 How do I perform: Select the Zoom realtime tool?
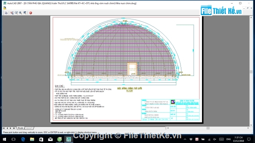(16, 13)
